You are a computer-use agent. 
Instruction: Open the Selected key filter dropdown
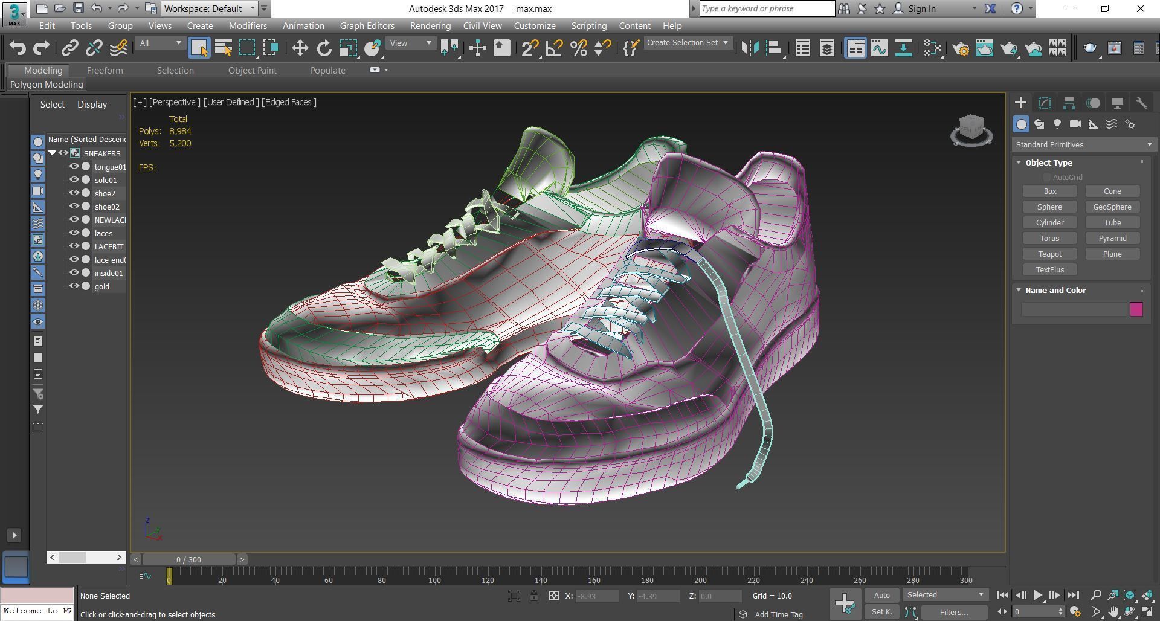[946, 595]
